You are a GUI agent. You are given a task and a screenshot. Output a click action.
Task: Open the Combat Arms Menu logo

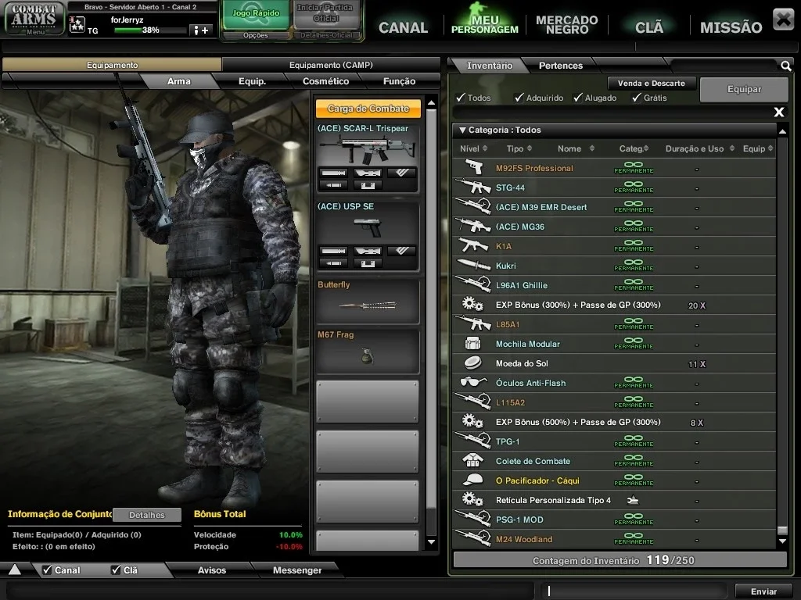34,19
